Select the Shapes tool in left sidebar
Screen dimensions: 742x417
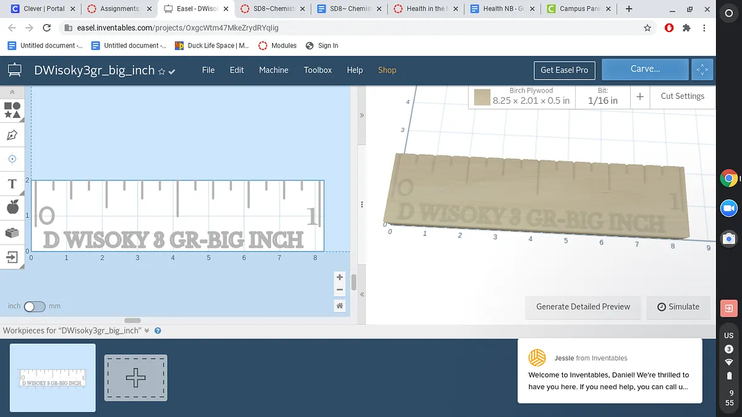12,110
